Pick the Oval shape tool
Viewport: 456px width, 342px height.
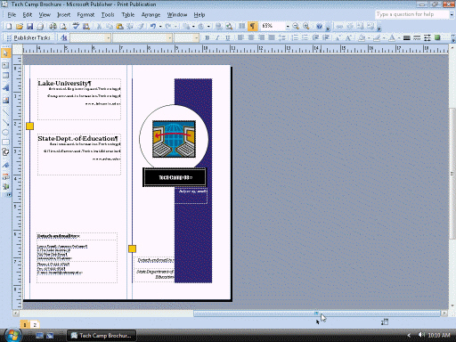click(x=5, y=132)
